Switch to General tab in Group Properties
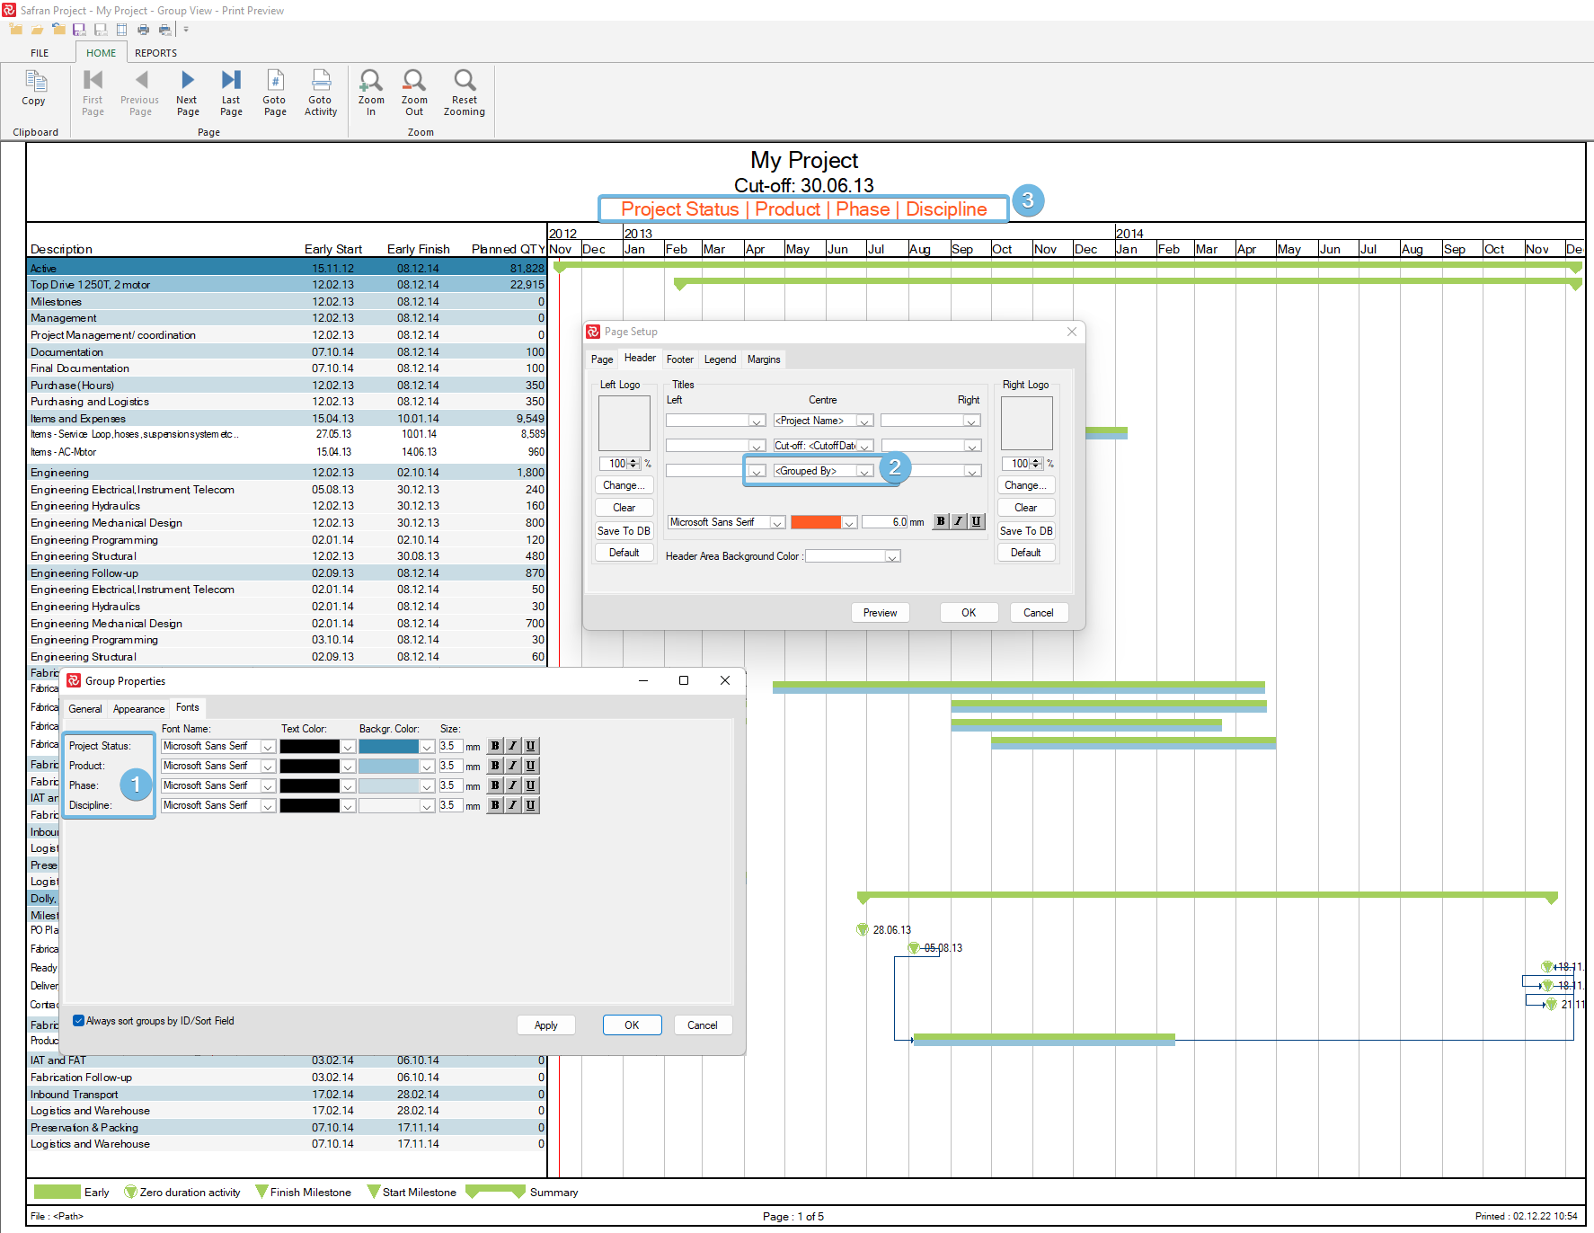The width and height of the screenshot is (1594, 1233). pos(85,709)
